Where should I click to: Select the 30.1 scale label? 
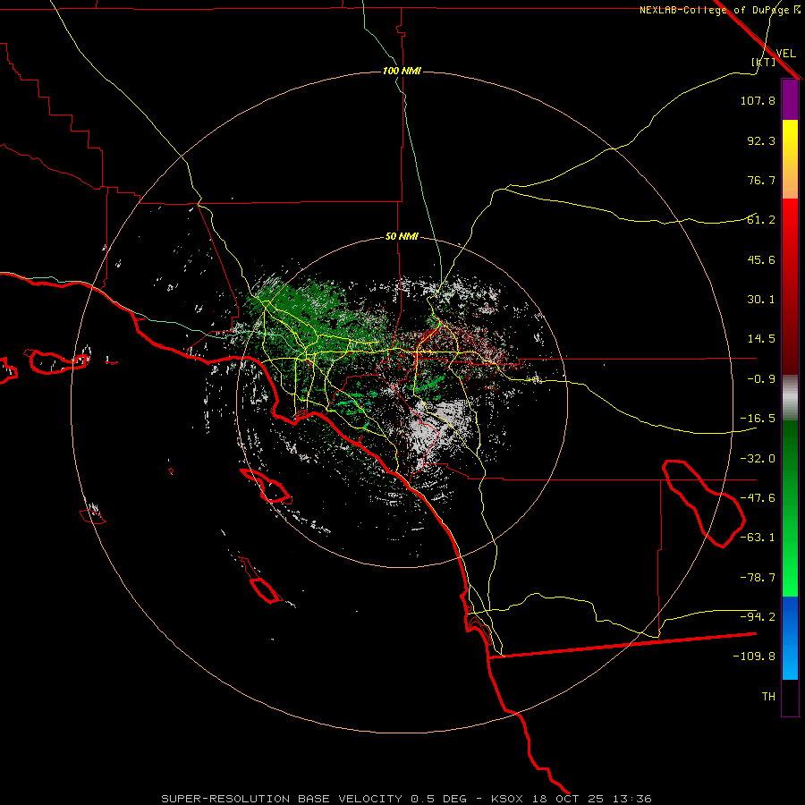click(761, 300)
